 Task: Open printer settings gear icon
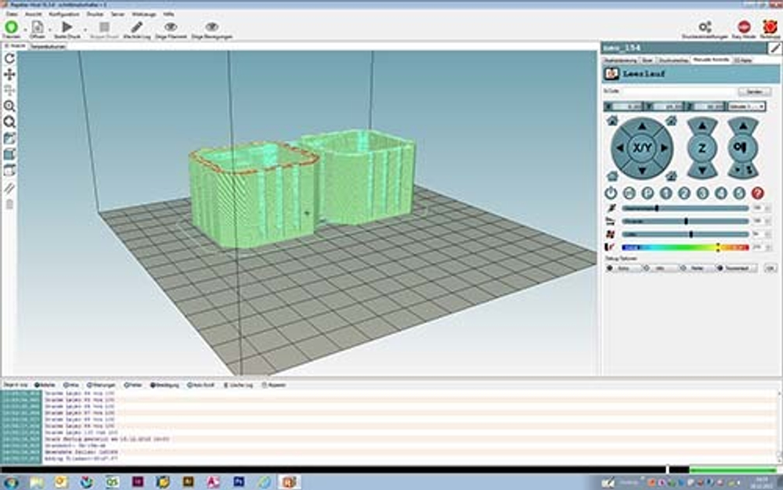pos(705,27)
